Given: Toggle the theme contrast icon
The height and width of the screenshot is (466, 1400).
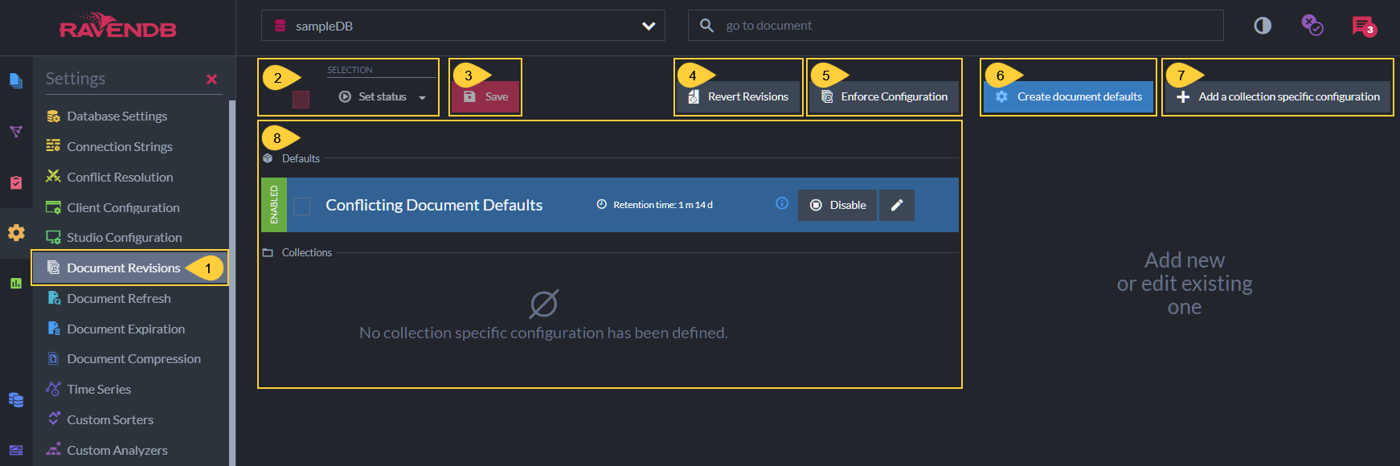Looking at the screenshot, I should (x=1263, y=26).
